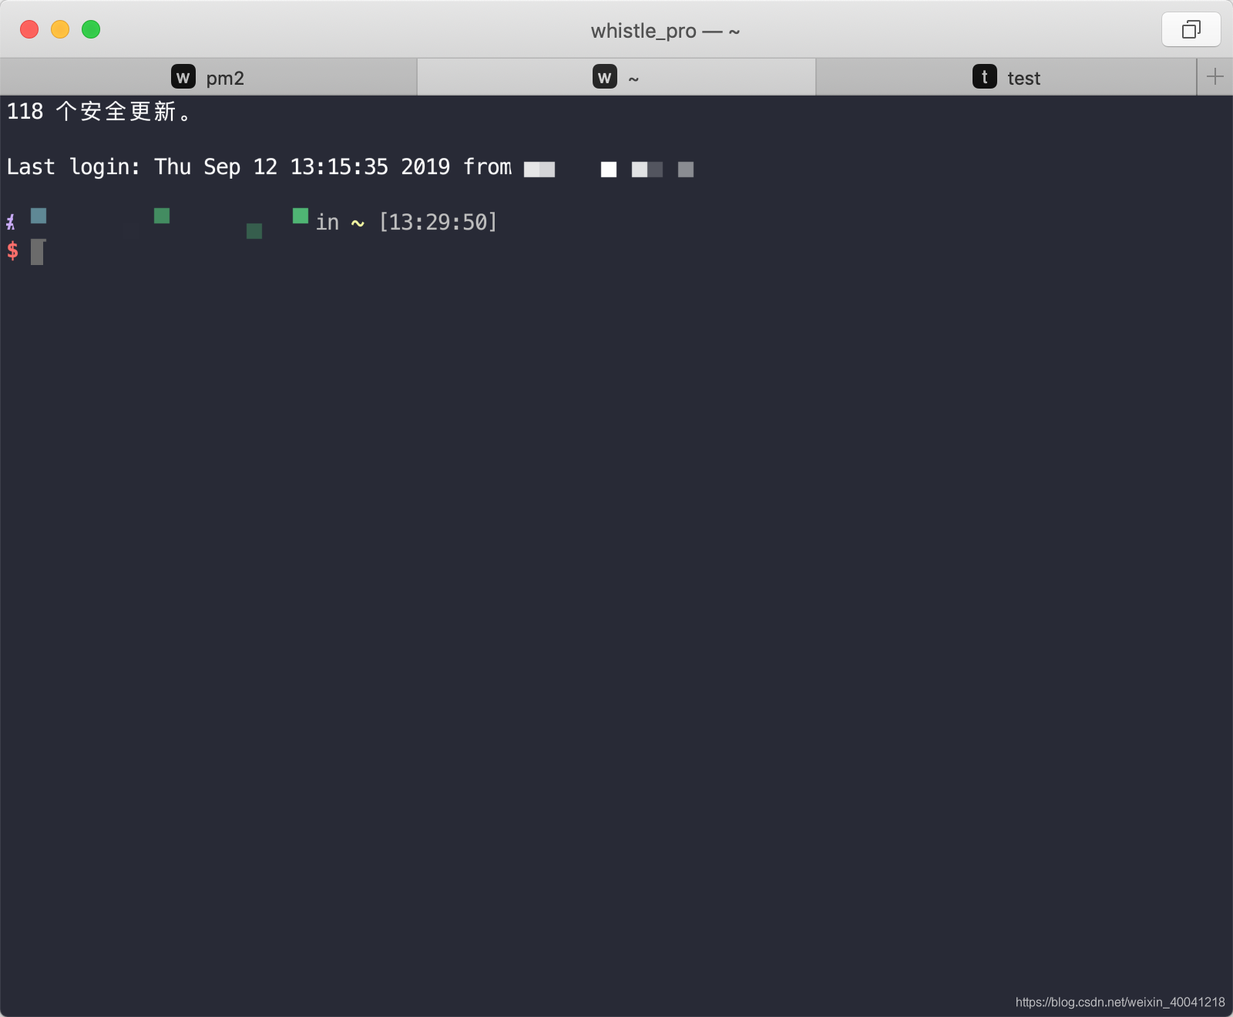Click the multi-window button in title bar
The image size is (1233, 1017).
[x=1191, y=30]
